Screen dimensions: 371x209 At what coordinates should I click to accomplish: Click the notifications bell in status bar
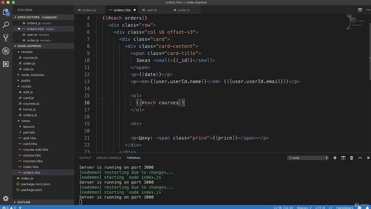pyautogui.click(x=368, y=208)
